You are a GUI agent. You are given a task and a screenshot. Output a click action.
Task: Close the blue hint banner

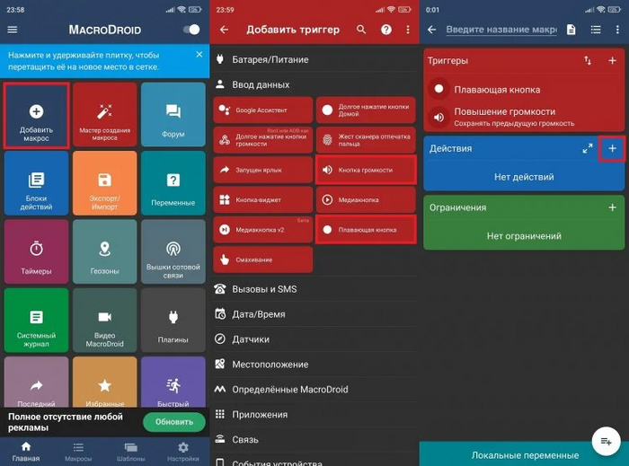pos(199,54)
